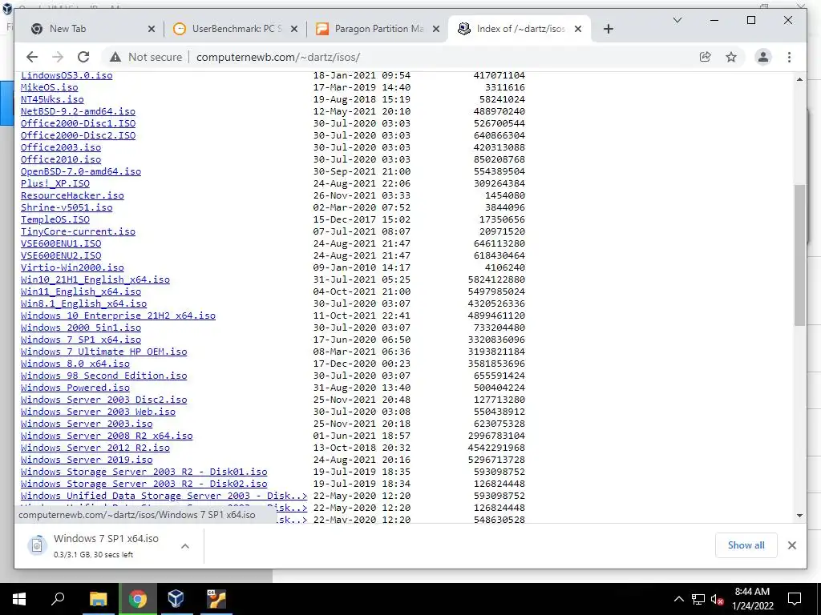Click TinyCore-current.iso link
Image resolution: width=821 pixels, height=615 pixels.
pyautogui.click(x=78, y=231)
